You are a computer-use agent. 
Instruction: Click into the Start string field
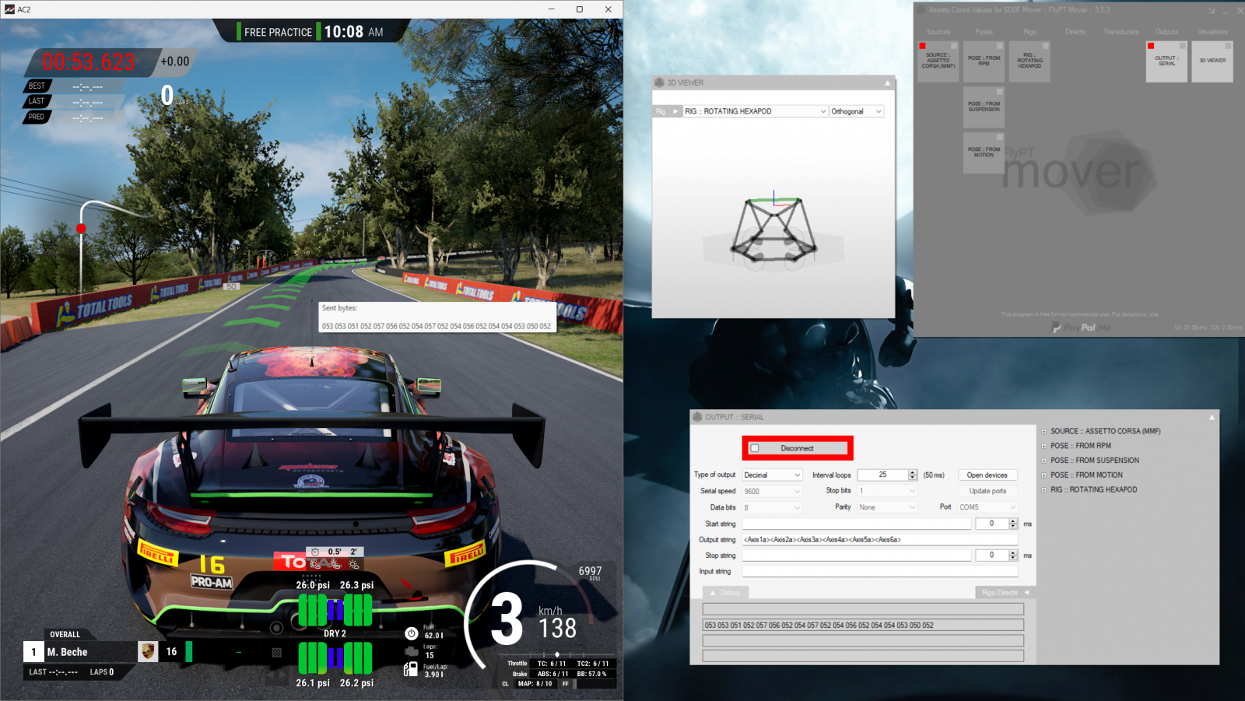click(x=857, y=524)
